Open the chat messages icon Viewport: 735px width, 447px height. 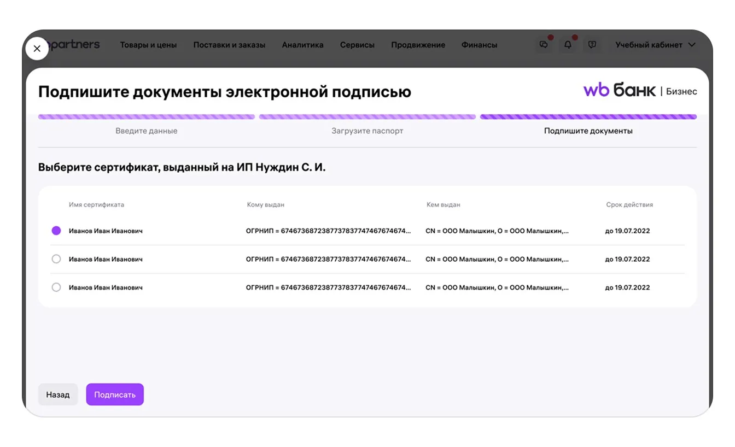point(544,45)
